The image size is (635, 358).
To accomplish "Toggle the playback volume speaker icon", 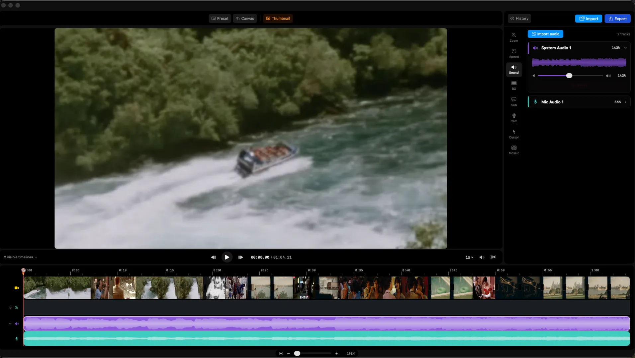I will tap(482, 257).
